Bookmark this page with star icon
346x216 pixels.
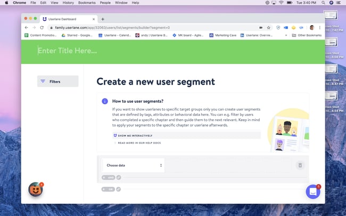[269, 27]
